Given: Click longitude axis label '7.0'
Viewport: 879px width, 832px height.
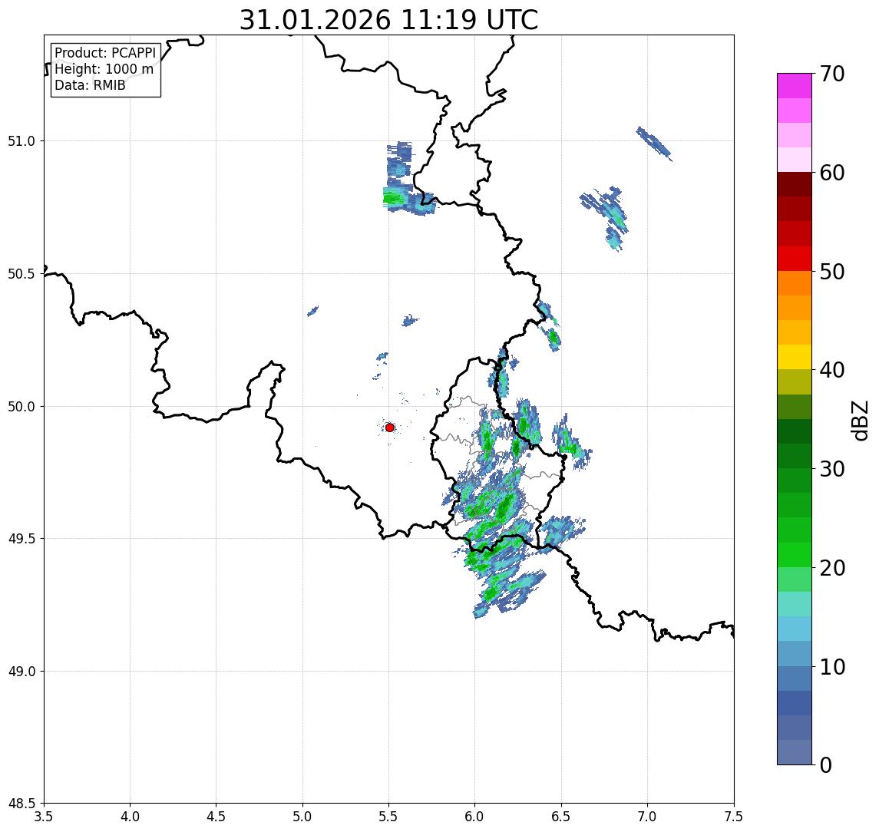Looking at the screenshot, I should [x=647, y=817].
